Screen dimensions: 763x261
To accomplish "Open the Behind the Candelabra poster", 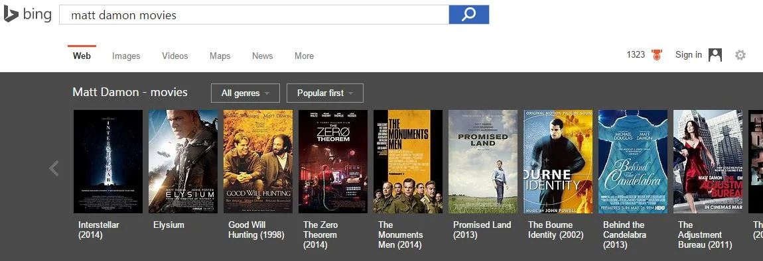I will (x=633, y=162).
